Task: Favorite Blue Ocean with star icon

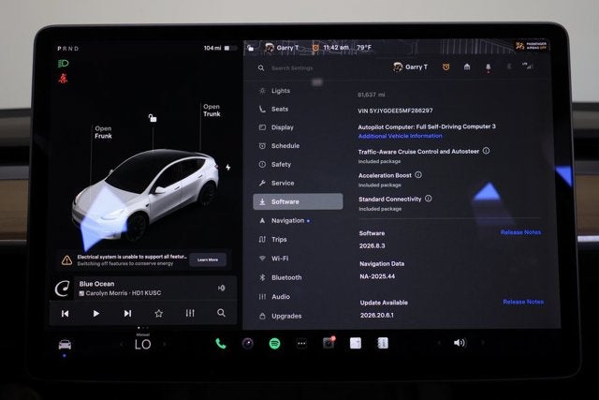Action: point(158,314)
